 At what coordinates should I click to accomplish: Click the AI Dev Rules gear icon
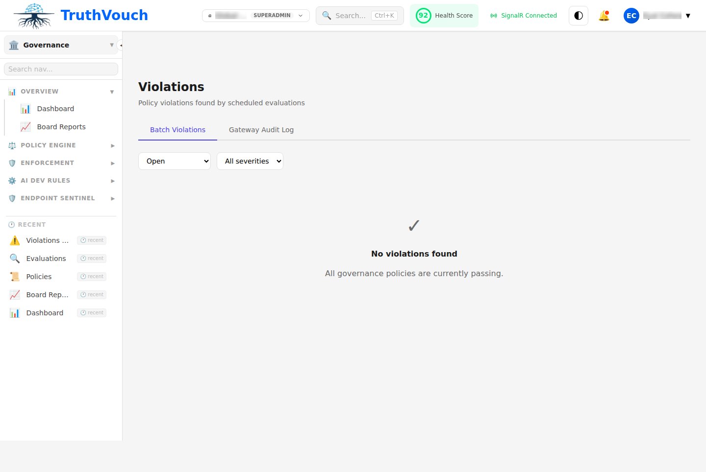pyautogui.click(x=11, y=180)
